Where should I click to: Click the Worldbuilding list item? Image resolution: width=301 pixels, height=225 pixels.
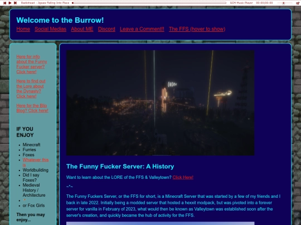[x=36, y=170]
